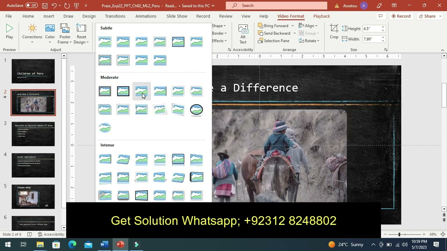Image resolution: width=447 pixels, height=251 pixels.
Task: Expand the Corrections dropdown
Action: pyautogui.click(x=32, y=42)
